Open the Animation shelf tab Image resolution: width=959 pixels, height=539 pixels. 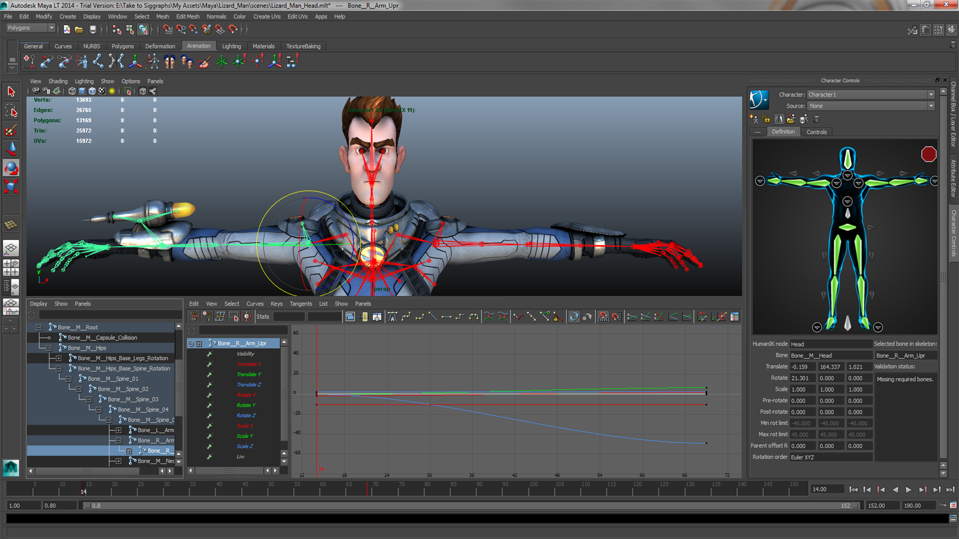(198, 46)
